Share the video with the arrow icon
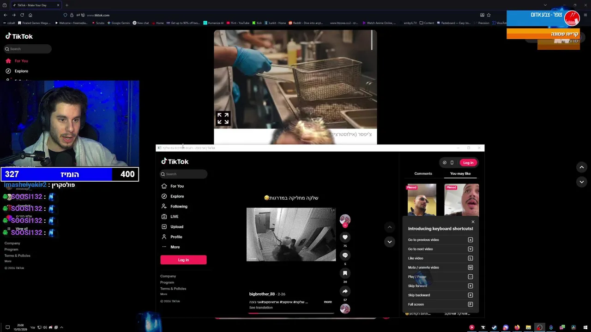591x332 pixels. click(345, 291)
